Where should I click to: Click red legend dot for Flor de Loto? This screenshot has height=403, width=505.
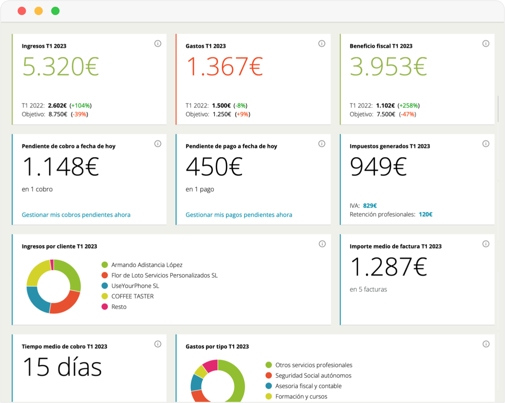click(105, 275)
